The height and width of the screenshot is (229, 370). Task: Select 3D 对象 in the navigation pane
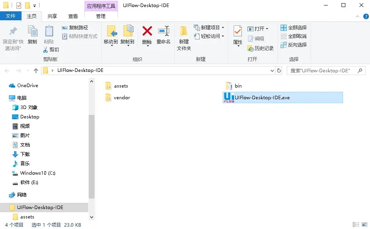(x=25, y=107)
